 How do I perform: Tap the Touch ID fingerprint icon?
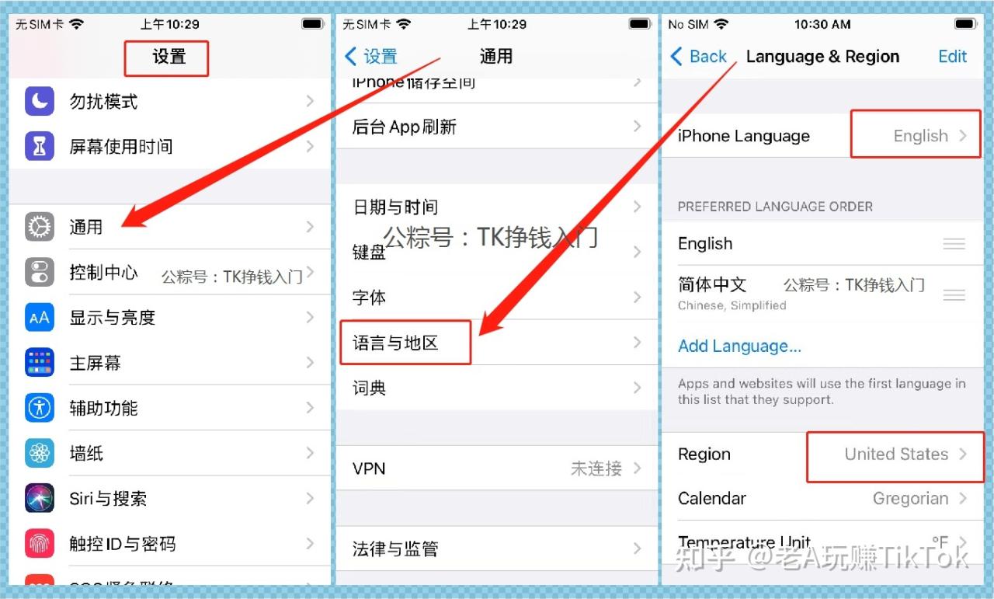pyautogui.click(x=40, y=544)
